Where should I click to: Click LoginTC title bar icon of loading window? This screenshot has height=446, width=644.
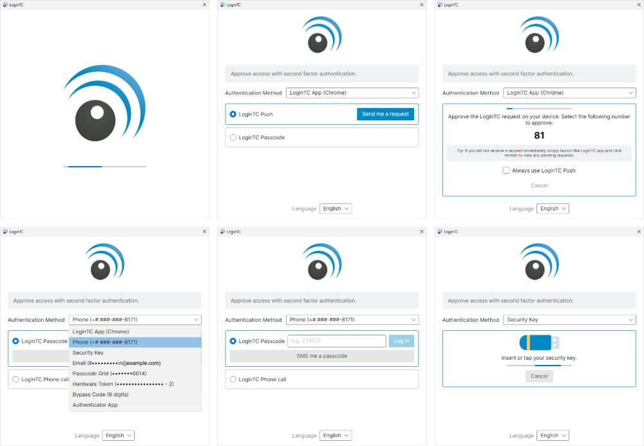[x=5, y=5]
